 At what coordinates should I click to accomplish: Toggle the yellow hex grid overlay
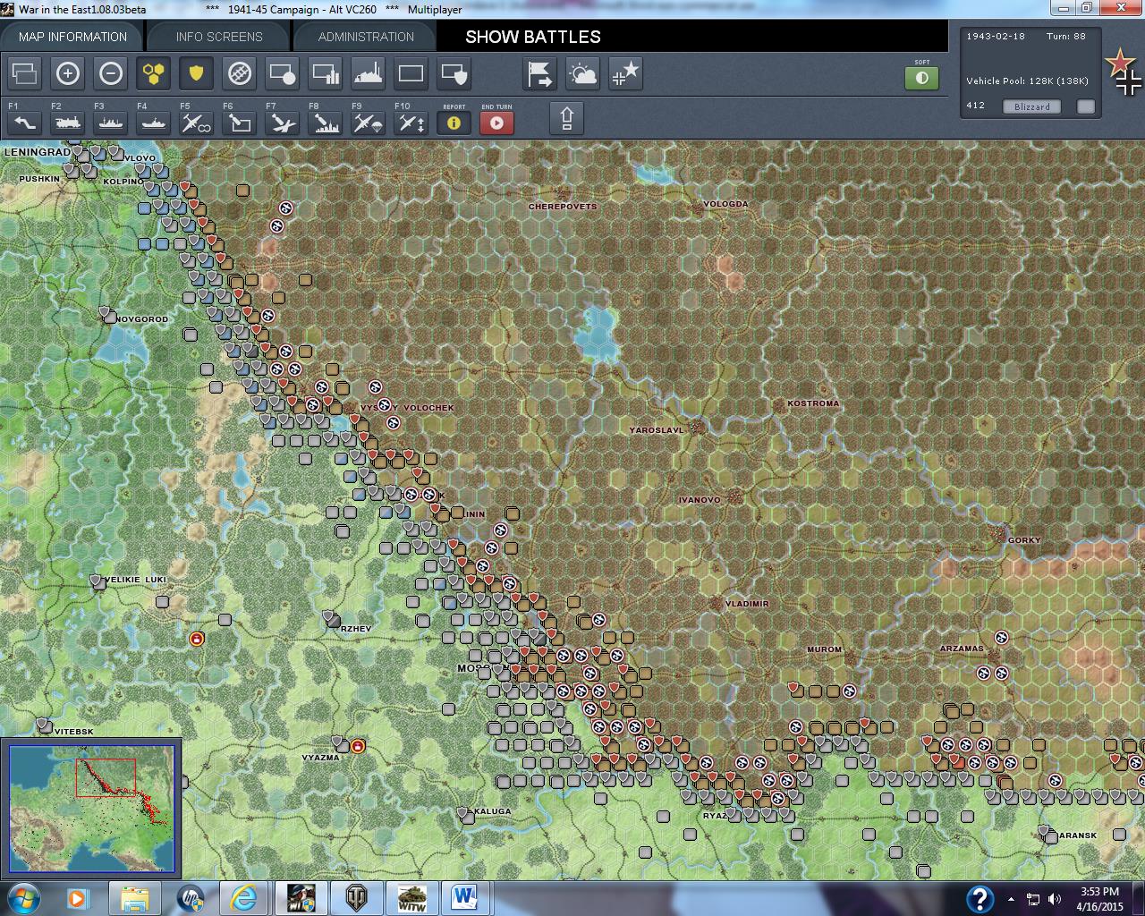pos(153,73)
